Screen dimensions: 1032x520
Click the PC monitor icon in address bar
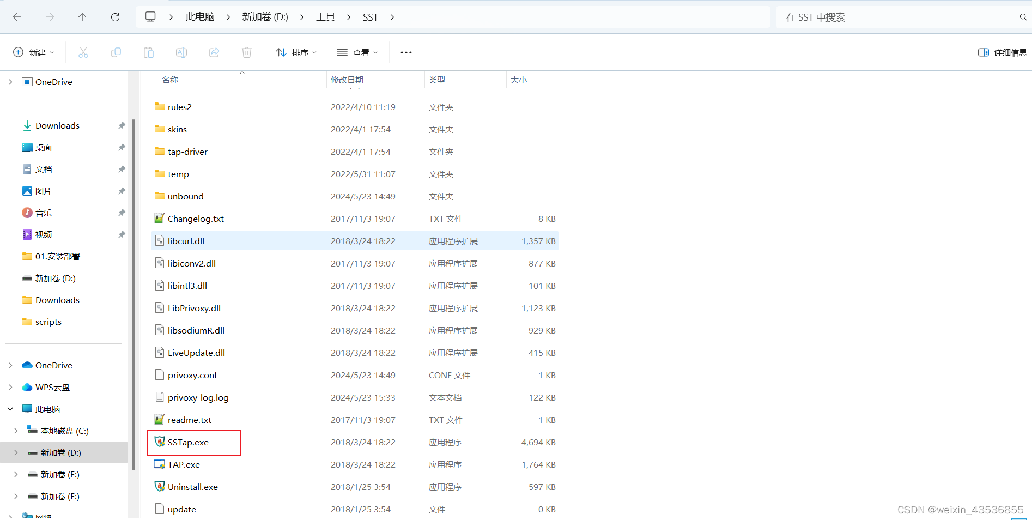[x=150, y=17]
